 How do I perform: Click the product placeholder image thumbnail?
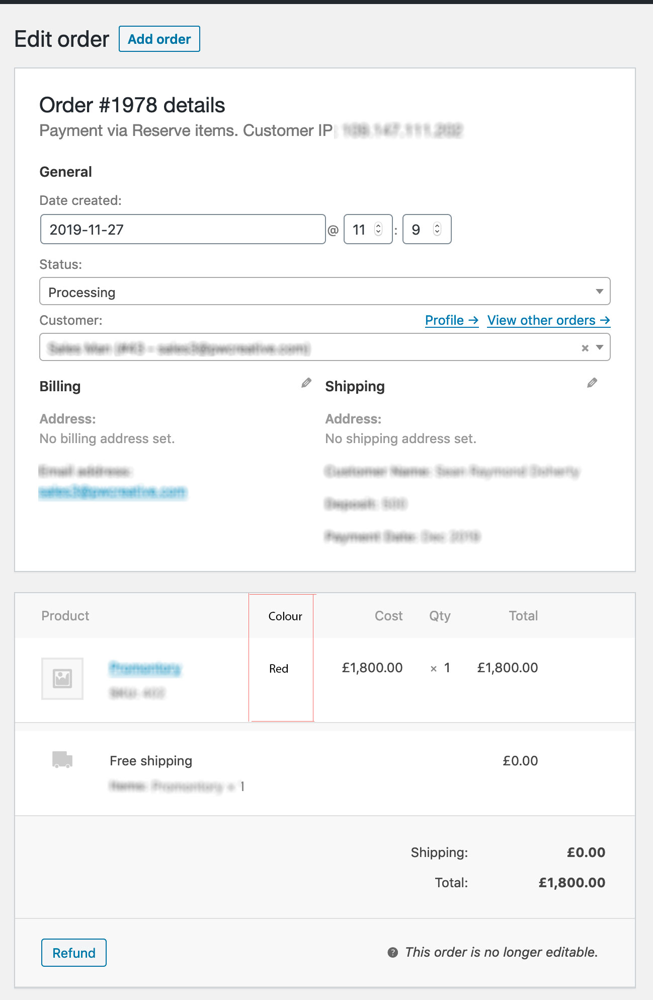click(62, 678)
